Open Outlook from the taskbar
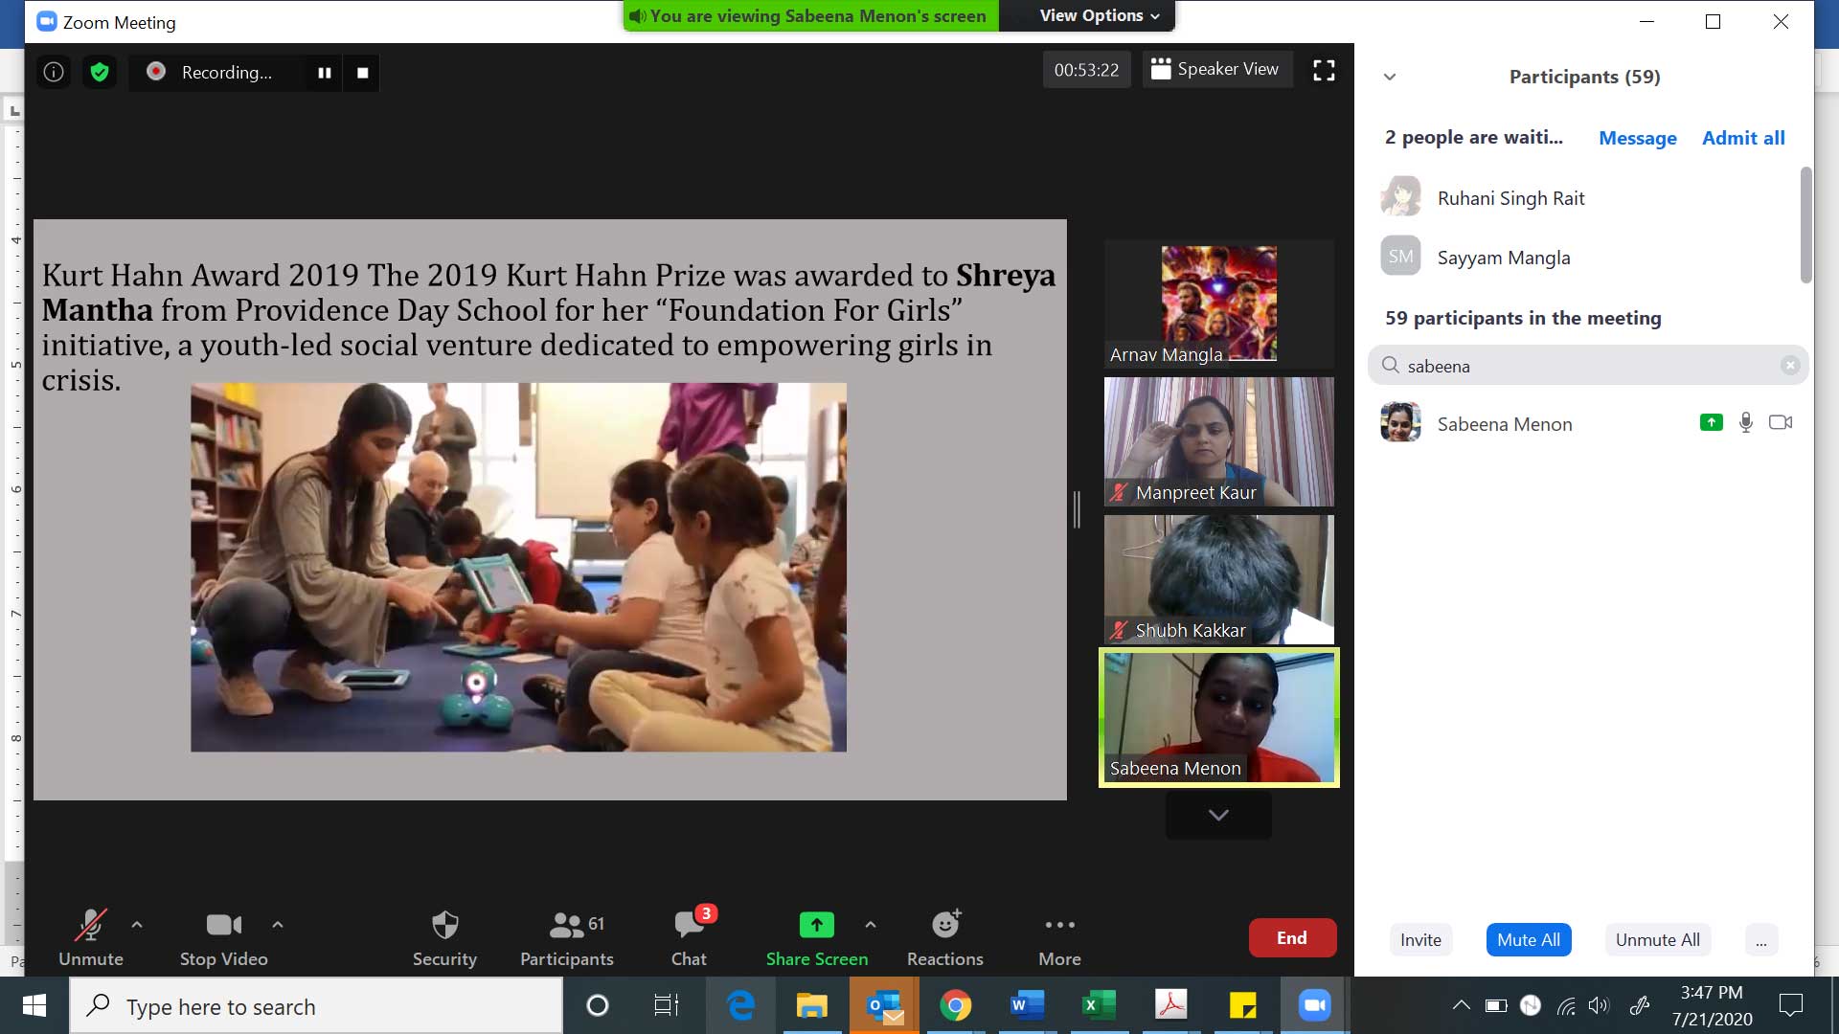This screenshot has height=1034, width=1839. tap(884, 1005)
